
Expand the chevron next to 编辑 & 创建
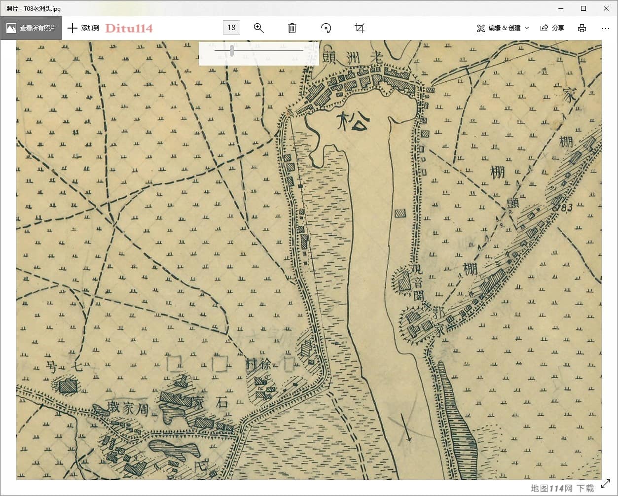[527, 28]
